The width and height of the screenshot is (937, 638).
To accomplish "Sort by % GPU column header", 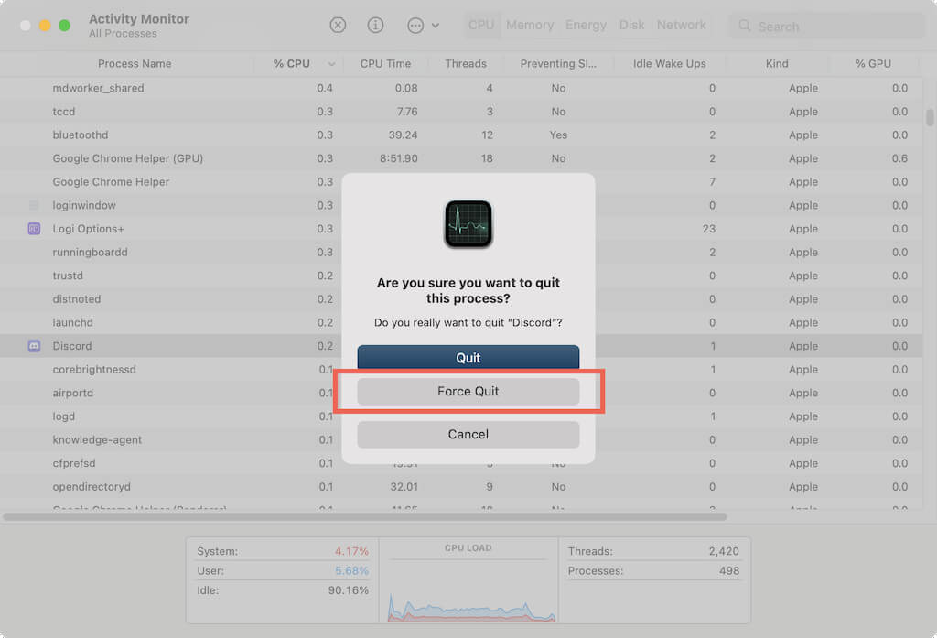I will [873, 63].
